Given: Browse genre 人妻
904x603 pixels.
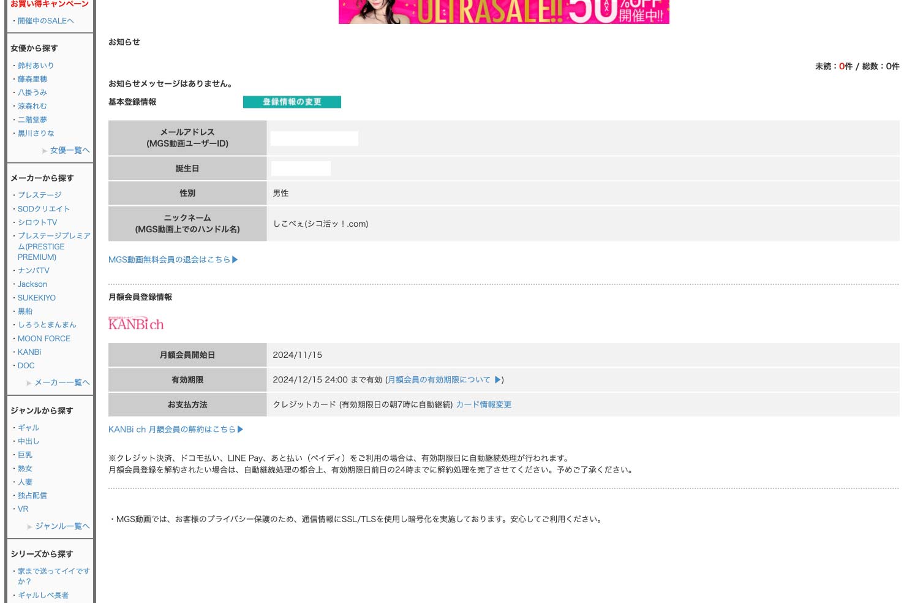Looking at the screenshot, I should click(x=25, y=482).
